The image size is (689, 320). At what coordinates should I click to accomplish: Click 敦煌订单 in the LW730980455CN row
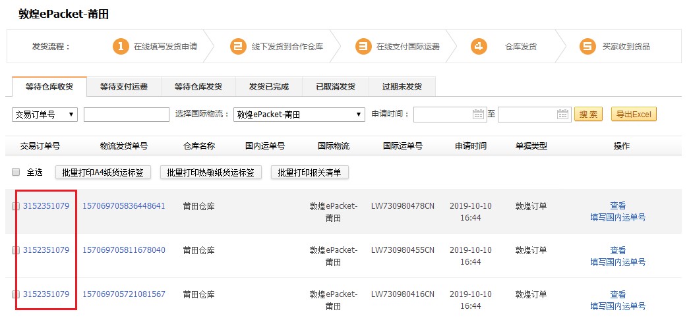(531, 250)
